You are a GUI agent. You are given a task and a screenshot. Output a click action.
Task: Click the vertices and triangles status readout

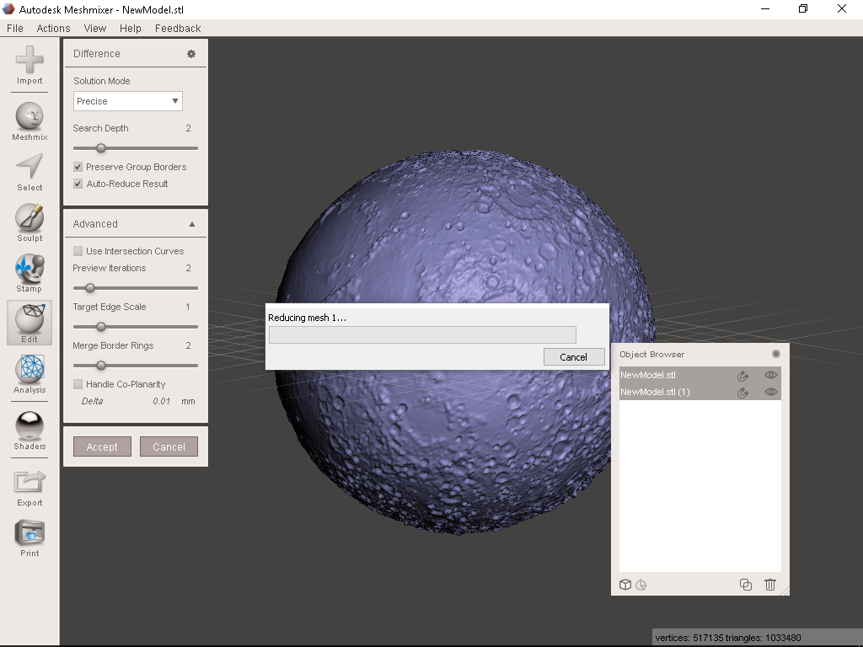(728, 638)
